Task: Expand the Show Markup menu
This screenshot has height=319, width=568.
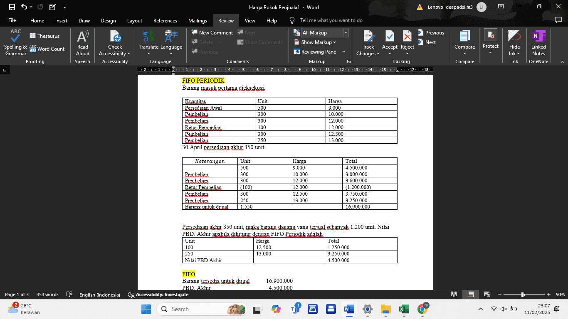Action: [x=315, y=42]
